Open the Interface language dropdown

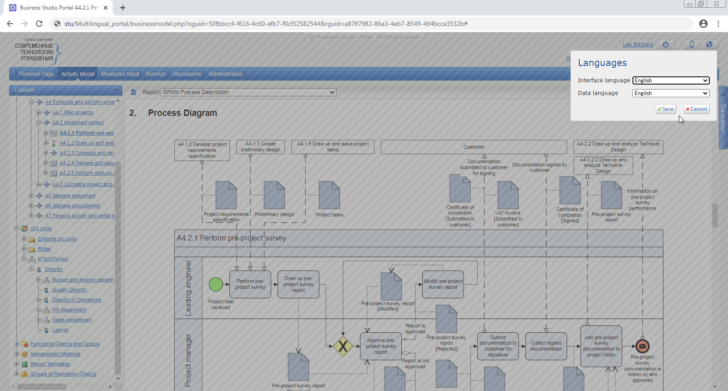(x=671, y=80)
